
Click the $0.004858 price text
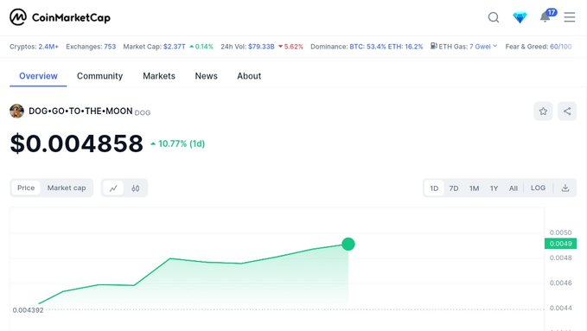(77, 143)
